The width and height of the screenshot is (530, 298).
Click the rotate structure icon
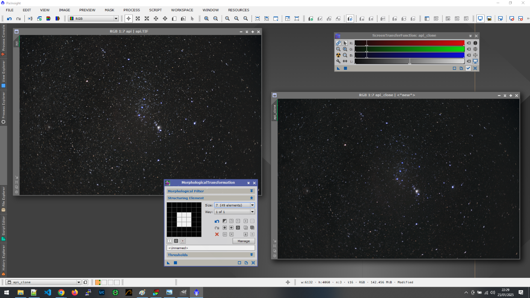(231, 221)
